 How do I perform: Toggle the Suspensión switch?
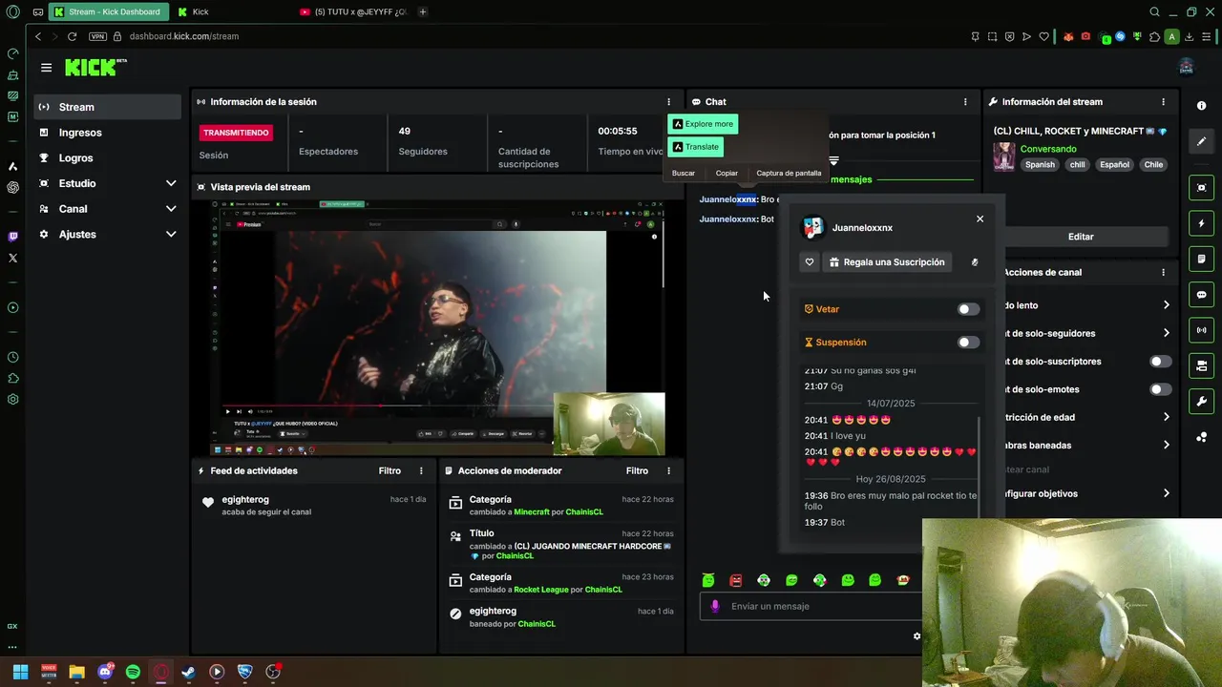point(968,343)
